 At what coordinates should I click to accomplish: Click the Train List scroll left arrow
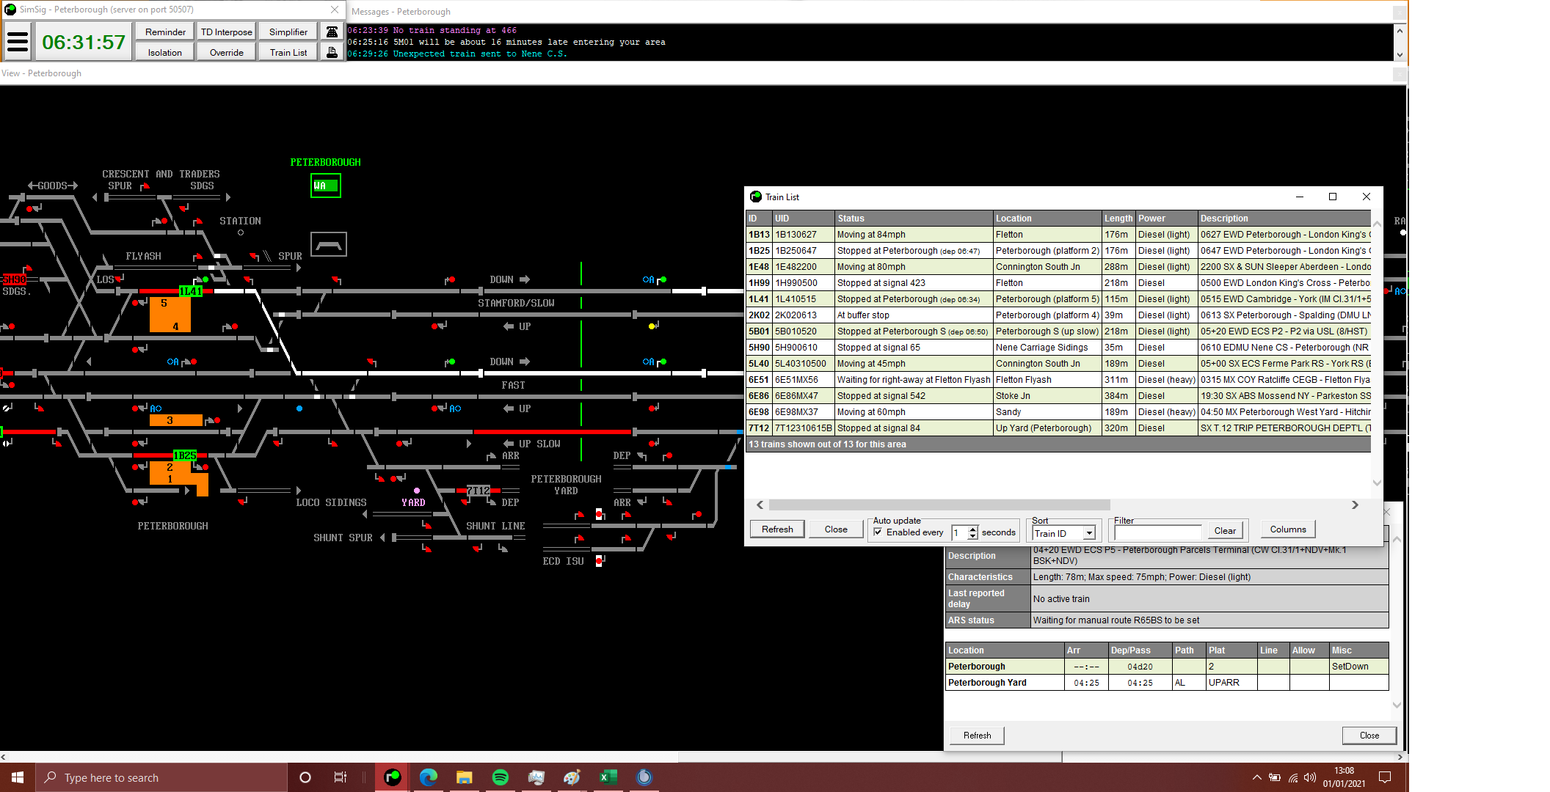pyautogui.click(x=760, y=505)
